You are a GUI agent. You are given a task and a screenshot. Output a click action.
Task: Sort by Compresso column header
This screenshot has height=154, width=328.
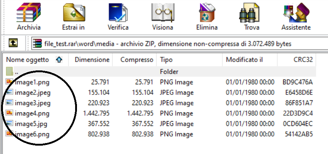(x=134, y=60)
